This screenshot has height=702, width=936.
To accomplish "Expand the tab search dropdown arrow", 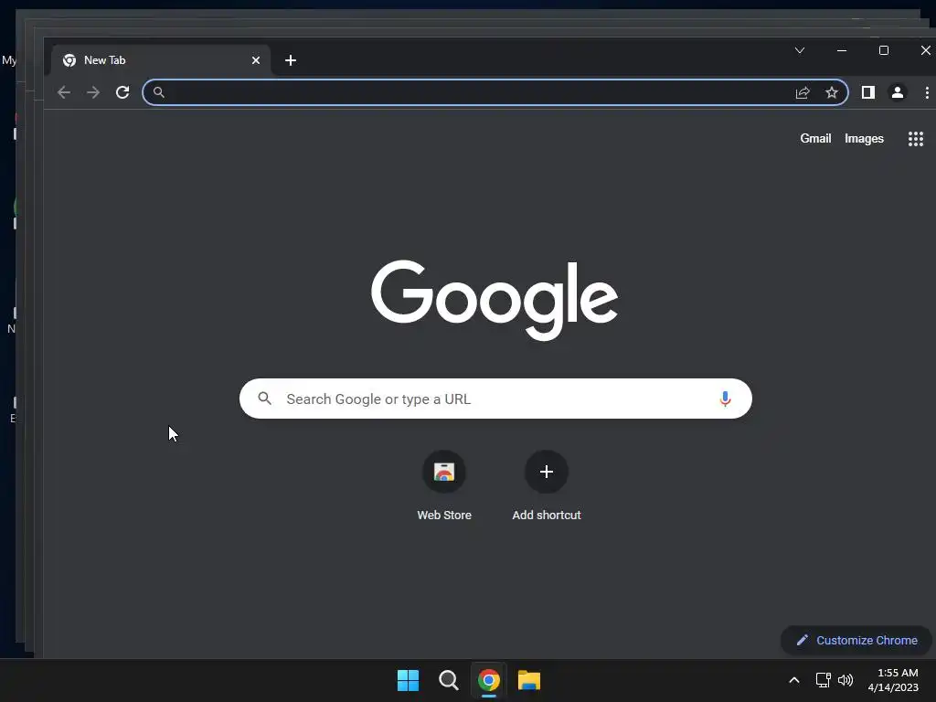I will coord(800,51).
